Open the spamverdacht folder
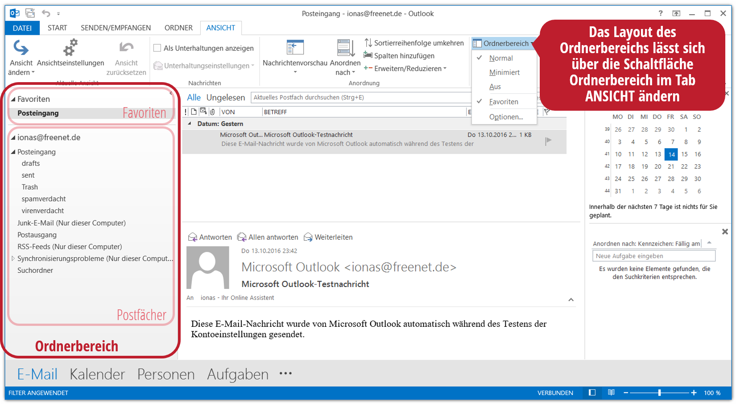 point(44,199)
